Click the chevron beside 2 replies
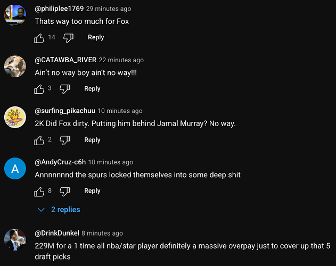 (x=41, y=210)
